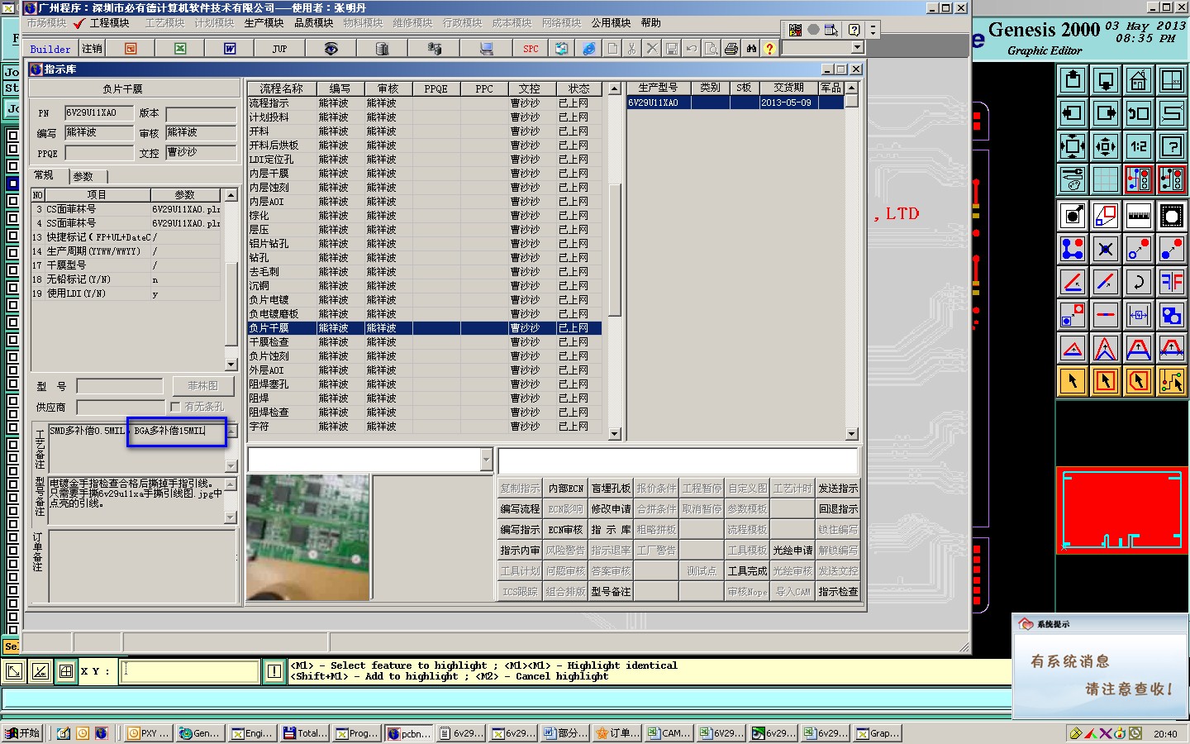
Task: Click the eye view icon in the toolbar
Action: point(331,49)
